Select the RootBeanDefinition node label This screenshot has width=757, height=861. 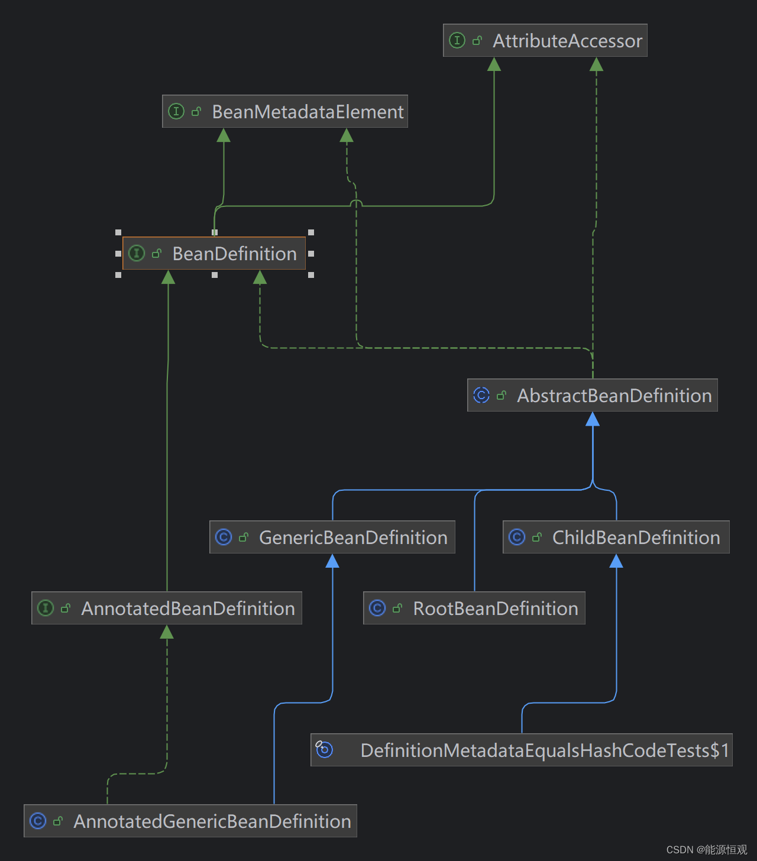pos(496,608)
